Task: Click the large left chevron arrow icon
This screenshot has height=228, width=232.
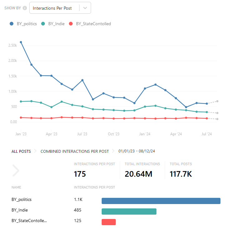Action: (x=16, y=170)
